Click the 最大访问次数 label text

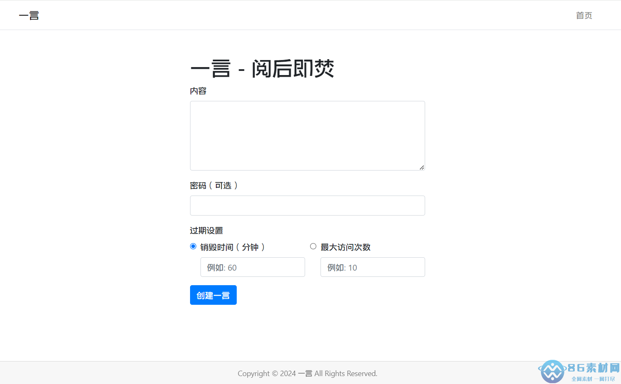(x=345, y=247)
